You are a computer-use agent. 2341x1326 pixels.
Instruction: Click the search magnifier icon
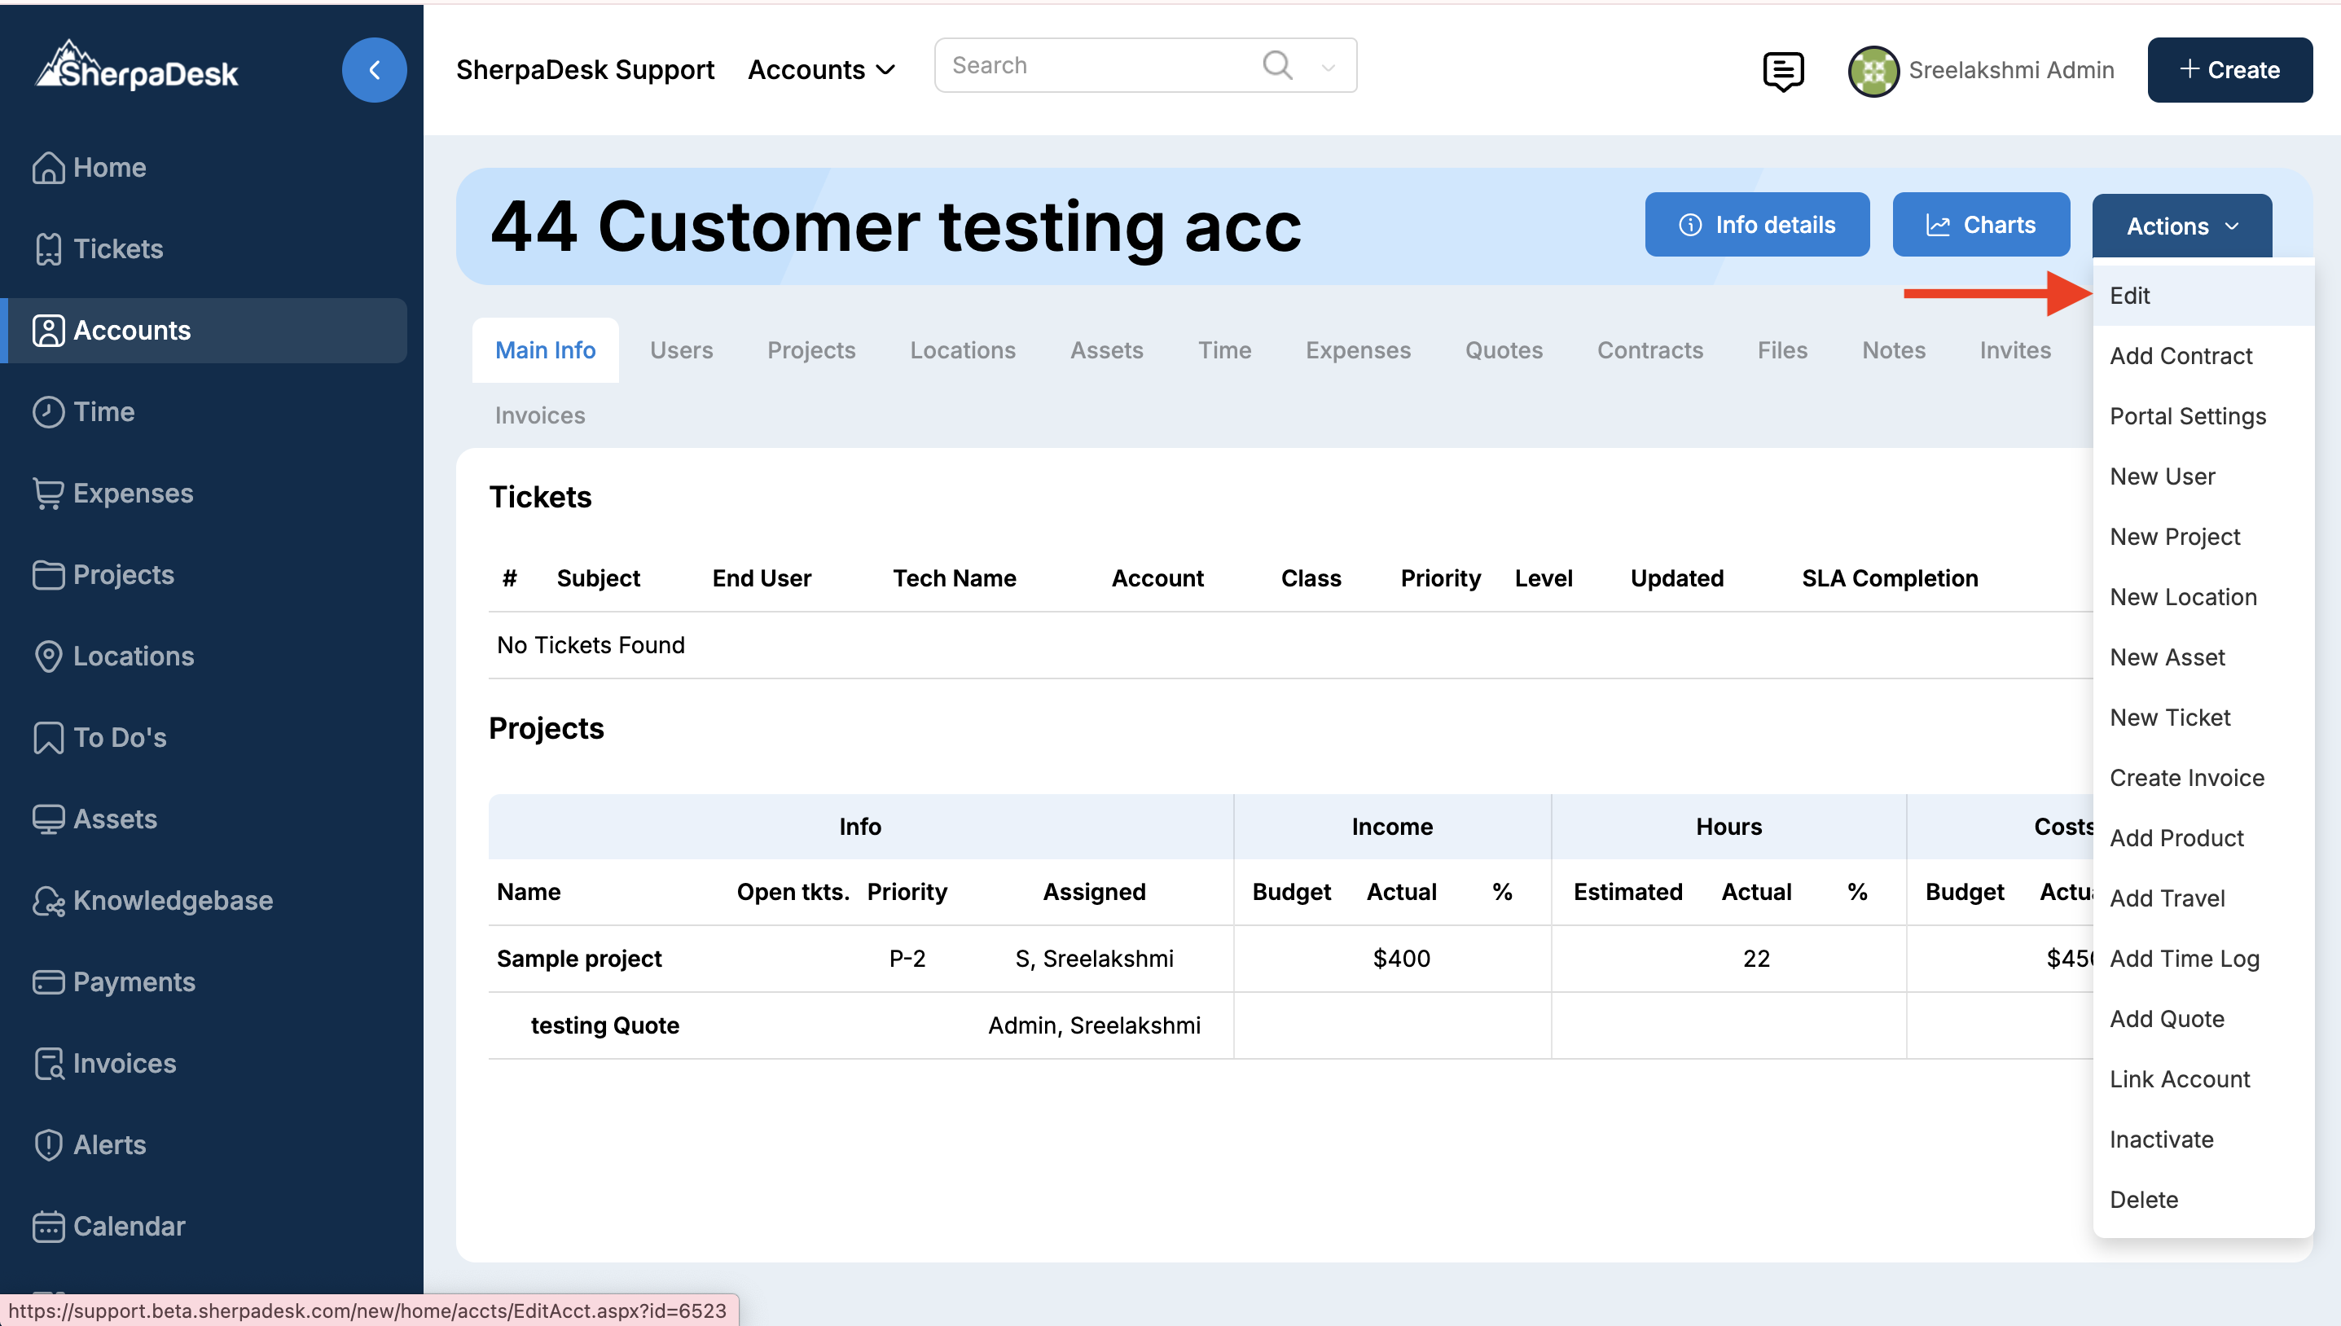(1276, 64)
